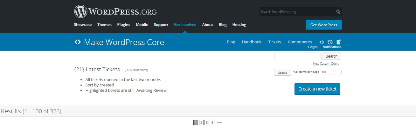
Task: Open the Themes menu item
Action: (104, 25)
